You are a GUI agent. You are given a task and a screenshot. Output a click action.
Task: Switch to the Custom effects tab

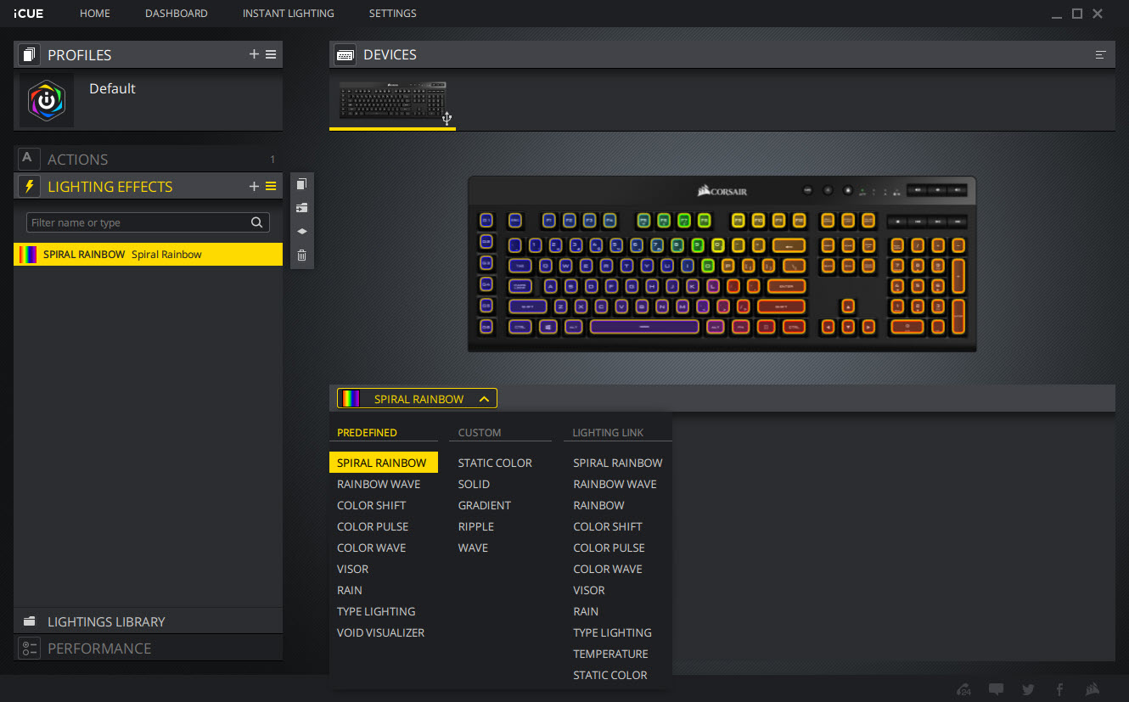480,433
